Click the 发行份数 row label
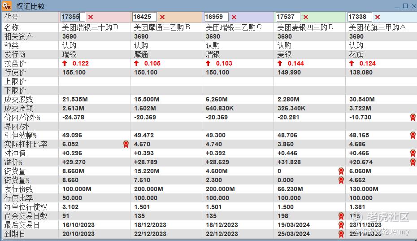Viewport: 417px width, 241px height. (19, 189)
